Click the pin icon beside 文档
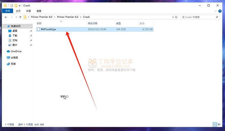This screenshot has height=131, width=225. [31, 40]
